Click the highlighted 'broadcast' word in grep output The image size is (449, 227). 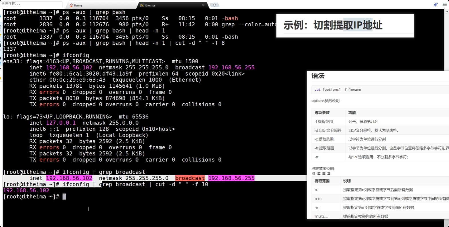click(190, 178)
